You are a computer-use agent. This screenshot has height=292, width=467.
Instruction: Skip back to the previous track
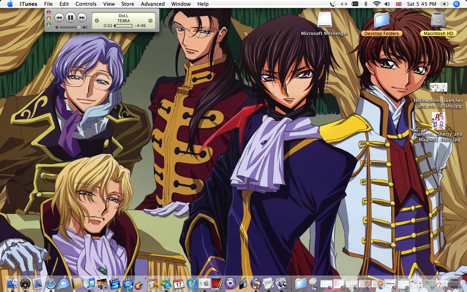(x=59, y=17)
